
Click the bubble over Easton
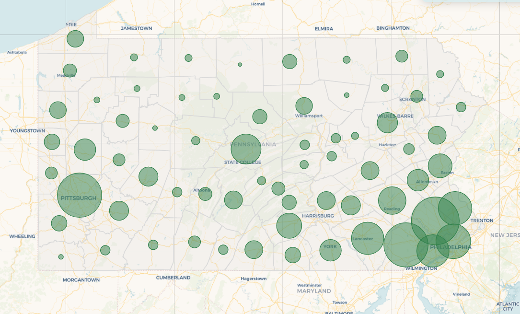tap(440, 166)
